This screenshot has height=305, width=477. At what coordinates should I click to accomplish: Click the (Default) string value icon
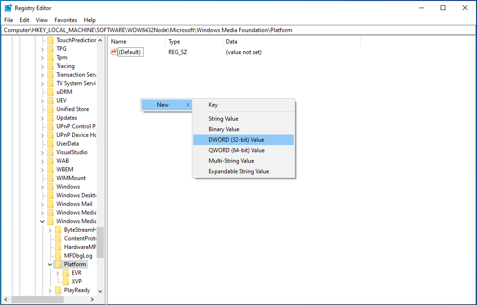(113, 52)
